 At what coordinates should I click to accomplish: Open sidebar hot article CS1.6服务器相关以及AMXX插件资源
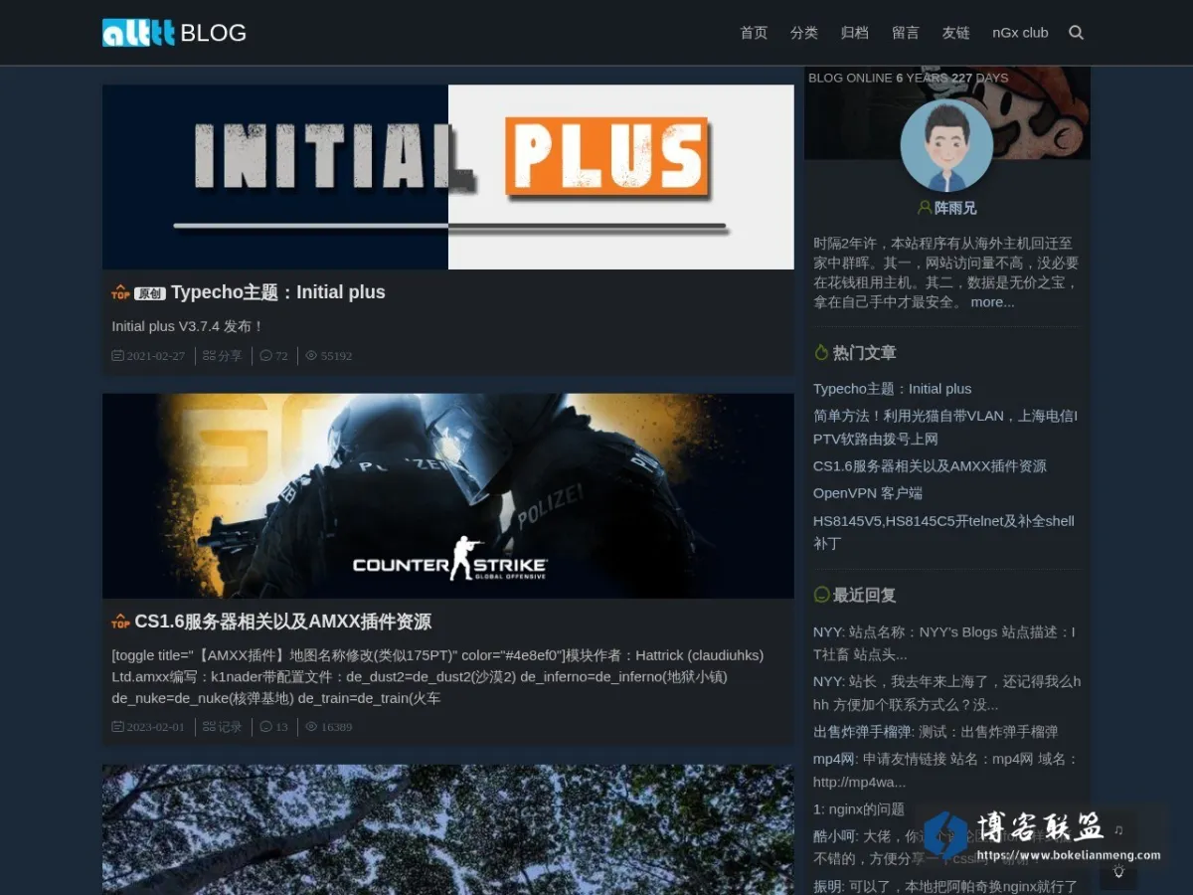pos(930,466)
